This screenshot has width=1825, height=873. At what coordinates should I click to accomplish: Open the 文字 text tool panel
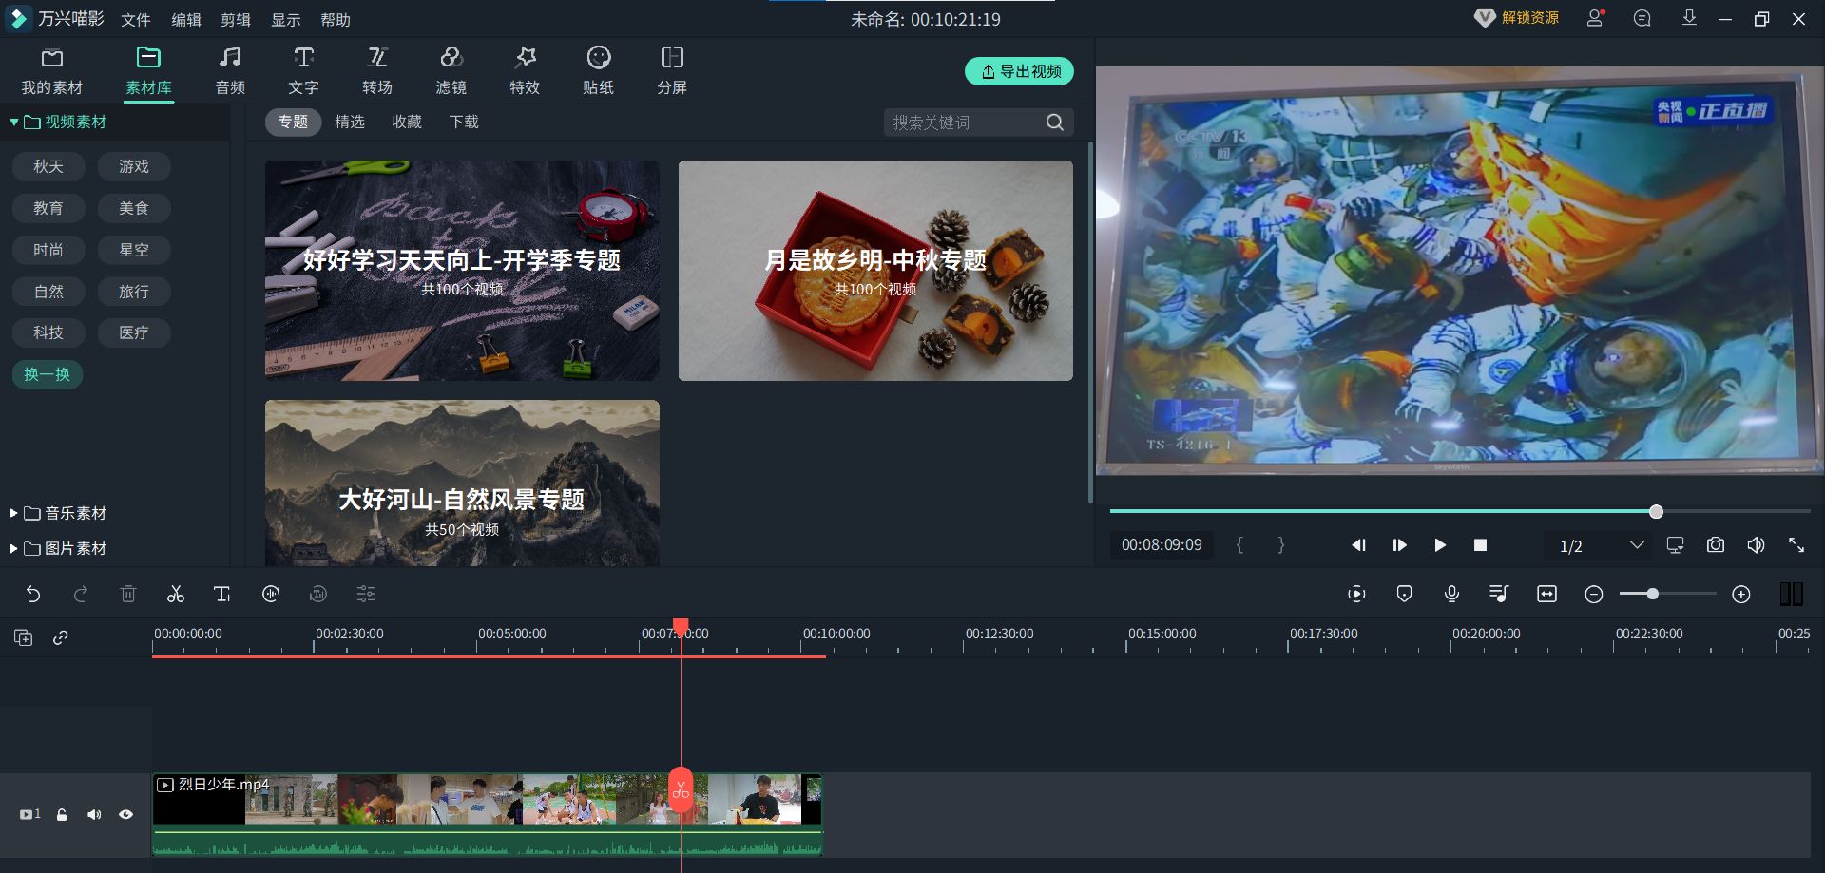(x=303, y=71)
